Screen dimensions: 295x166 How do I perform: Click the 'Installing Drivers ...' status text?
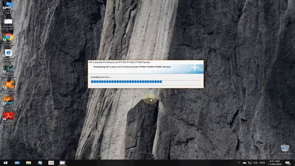coord(101,77)
